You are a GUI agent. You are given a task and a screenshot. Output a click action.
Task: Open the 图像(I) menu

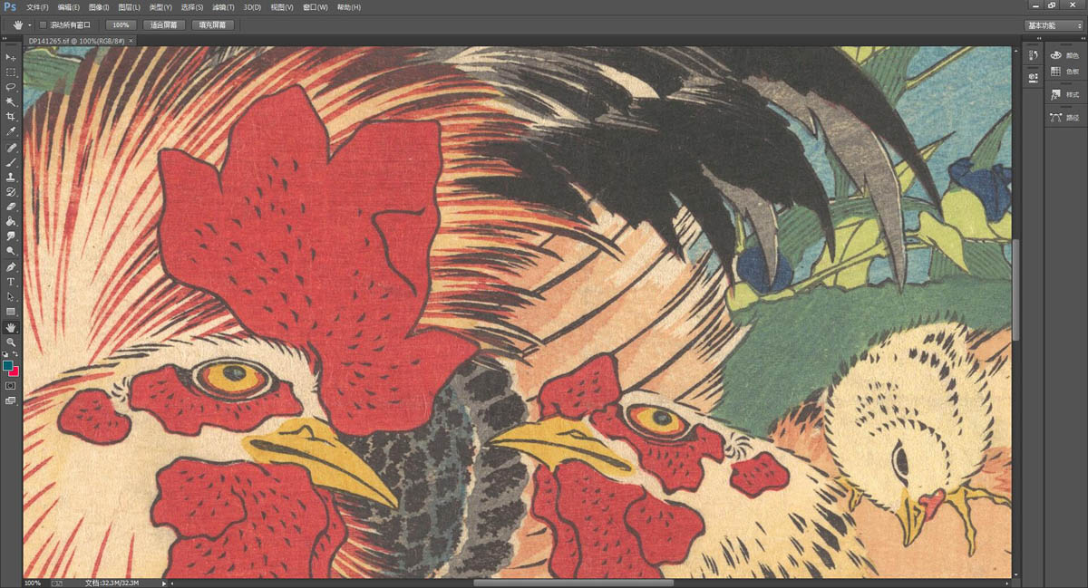tap(99, 7)
